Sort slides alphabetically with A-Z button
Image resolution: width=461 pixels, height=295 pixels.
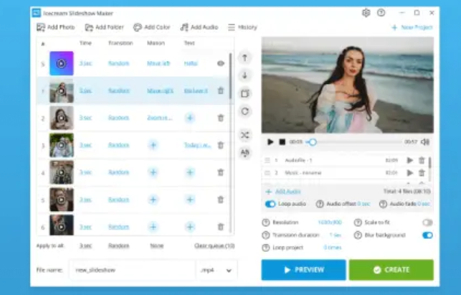pos(244,152)
